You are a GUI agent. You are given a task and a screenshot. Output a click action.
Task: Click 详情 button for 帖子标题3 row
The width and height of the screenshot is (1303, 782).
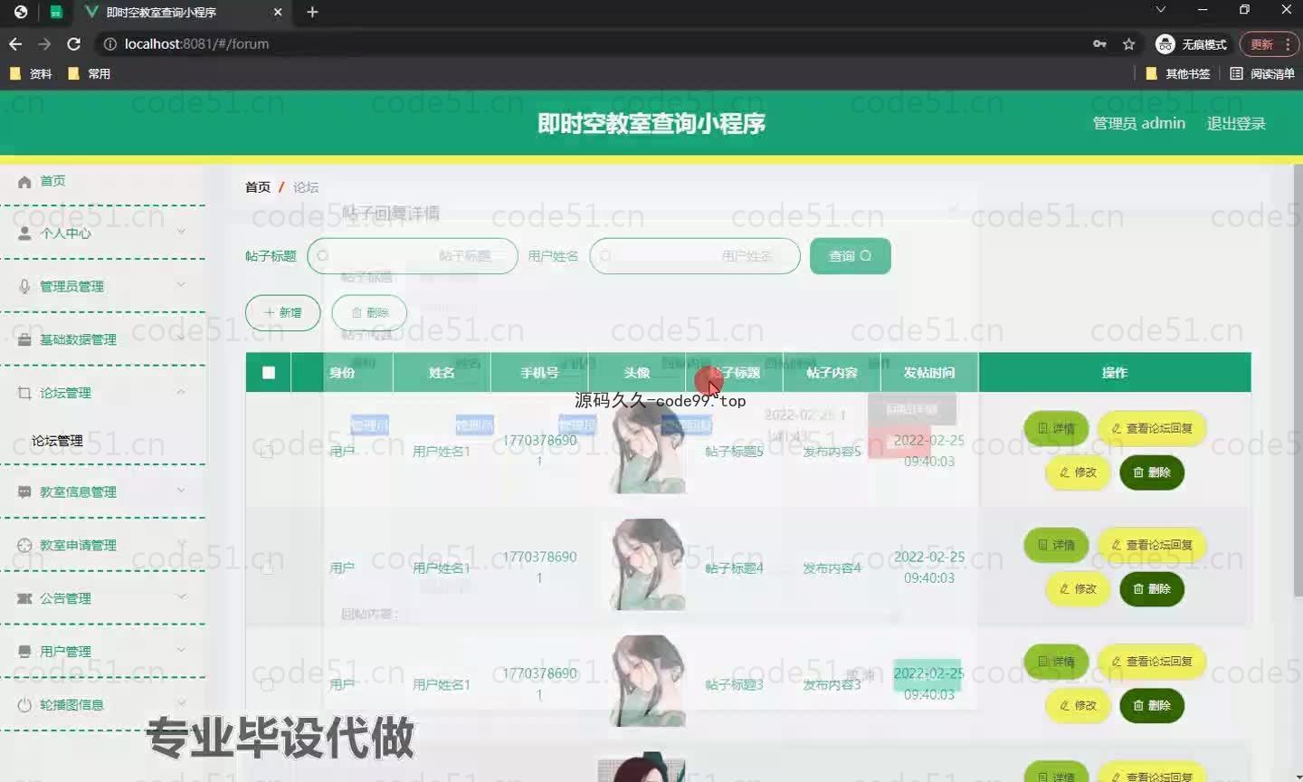(1056, 662)
